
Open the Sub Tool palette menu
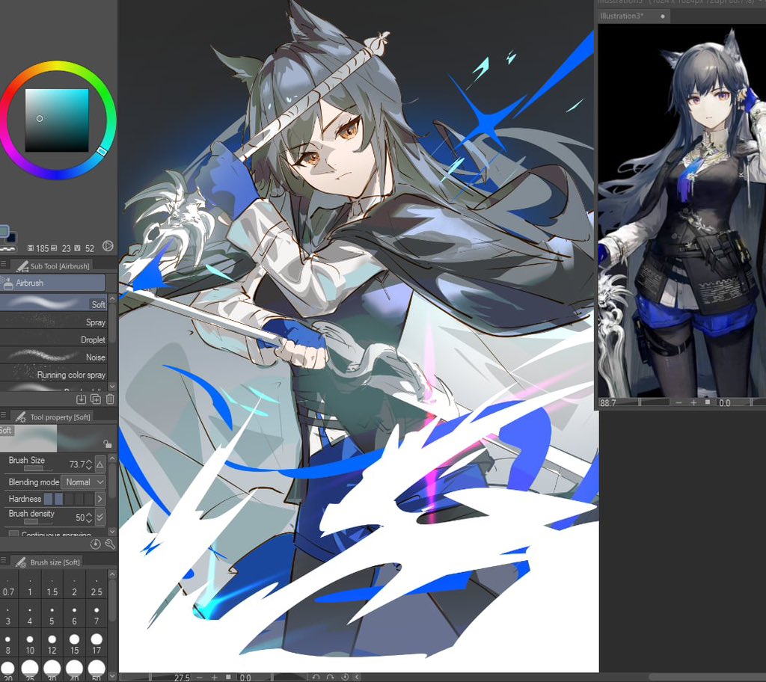[x=4, y=264]
